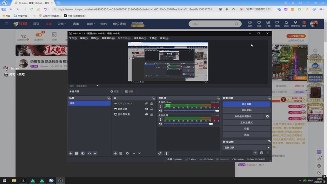Screen dimensions: 327x184
Task: Open Douyu download icon in header
Action: (268, 24)
